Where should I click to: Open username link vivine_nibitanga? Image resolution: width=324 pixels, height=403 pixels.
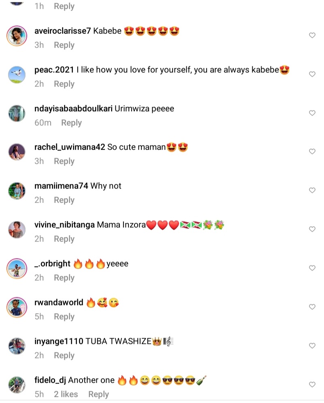point(65,225)
